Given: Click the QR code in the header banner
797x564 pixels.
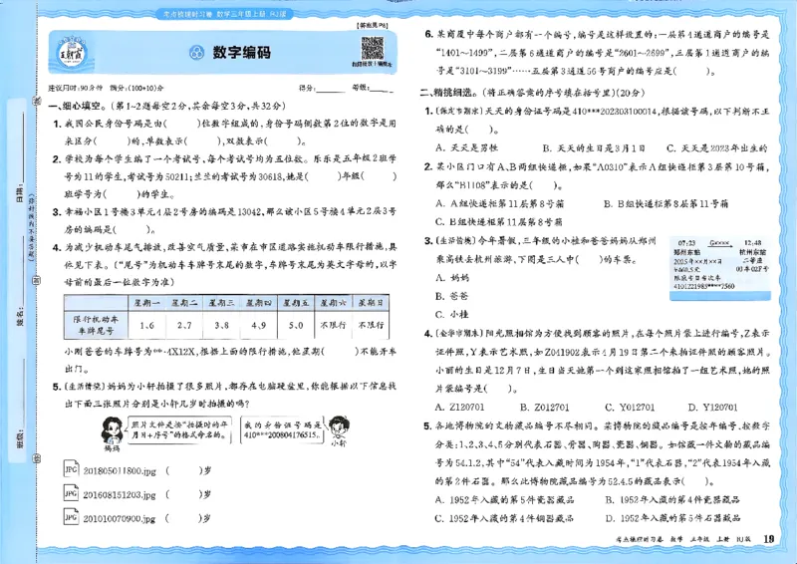Looking at the screenshot, I should click(372, 49).
